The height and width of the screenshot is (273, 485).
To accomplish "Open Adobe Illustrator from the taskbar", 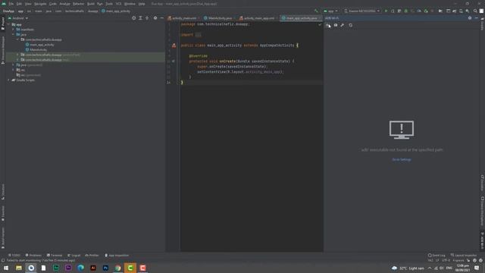I will pos(93,268).
